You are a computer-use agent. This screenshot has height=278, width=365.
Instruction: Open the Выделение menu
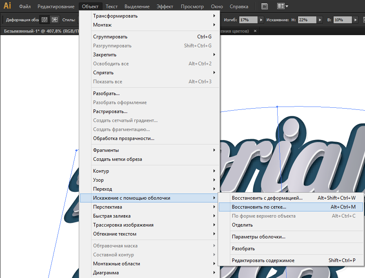(137, 7)
